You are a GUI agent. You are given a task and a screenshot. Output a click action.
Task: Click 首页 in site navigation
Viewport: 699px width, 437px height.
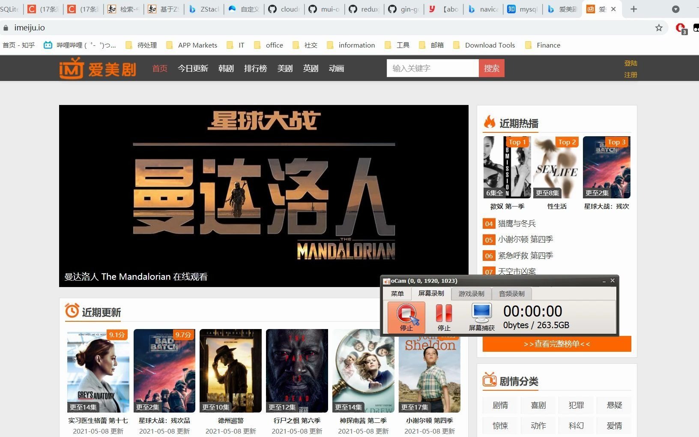160,69
